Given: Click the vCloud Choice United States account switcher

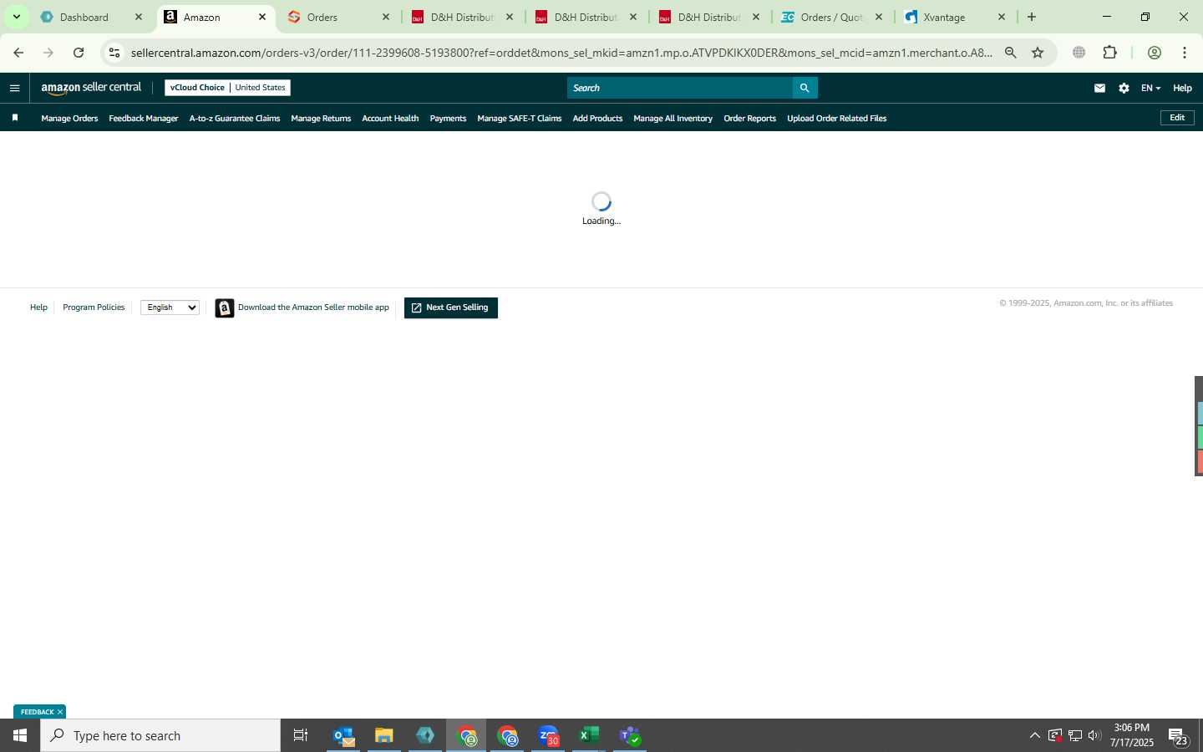Looking at the screenshot, I should 227,88.
